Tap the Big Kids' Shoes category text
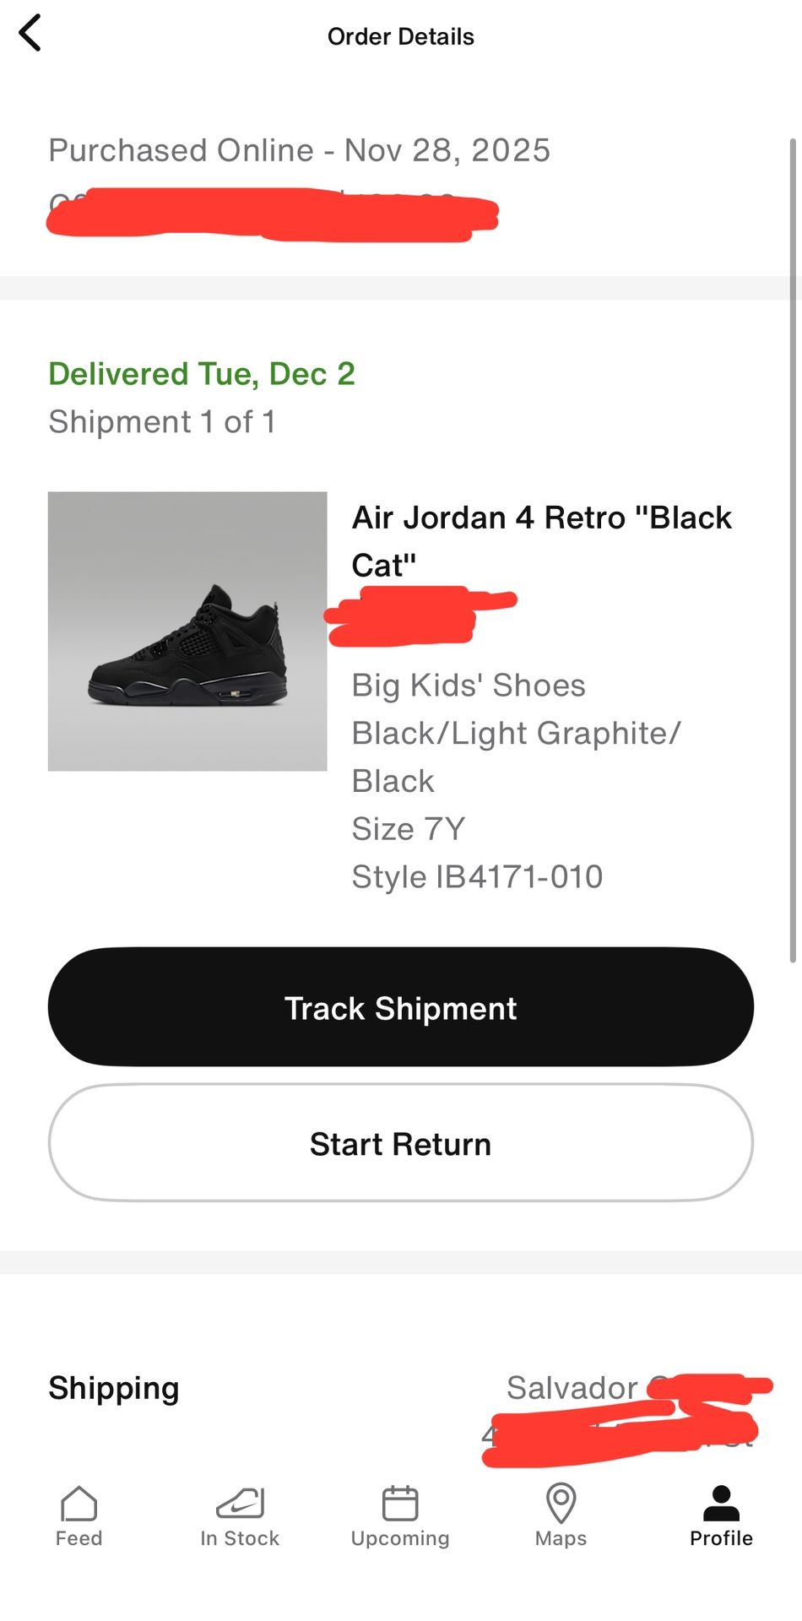802x1621 pixels. 469,686
